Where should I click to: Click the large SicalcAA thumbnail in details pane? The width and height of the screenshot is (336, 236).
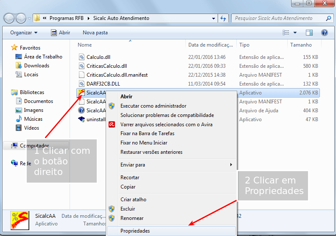(x=20, y=220)
